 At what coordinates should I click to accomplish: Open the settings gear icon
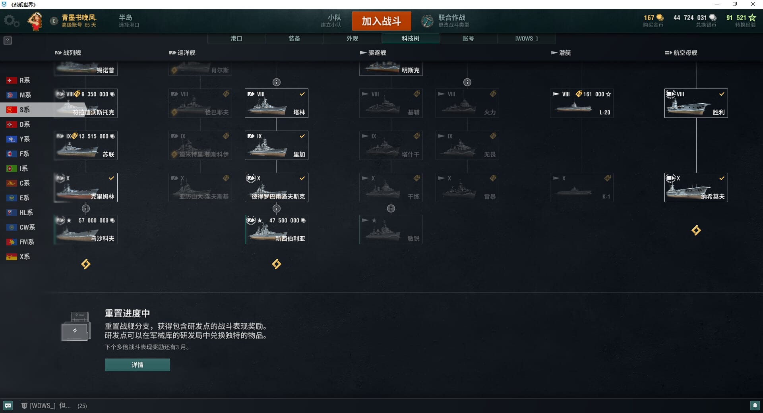(x=11, y=21)
